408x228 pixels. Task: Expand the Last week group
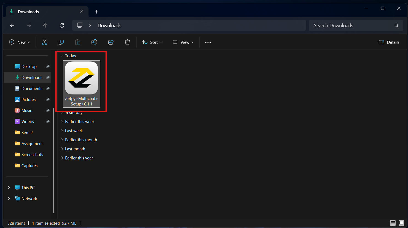click(x=62, y=131)
